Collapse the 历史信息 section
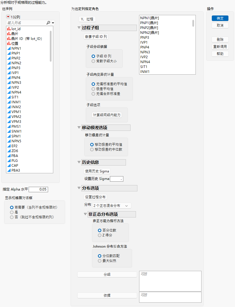Viewport: 235px width, 307px height. tap(79, 162)
